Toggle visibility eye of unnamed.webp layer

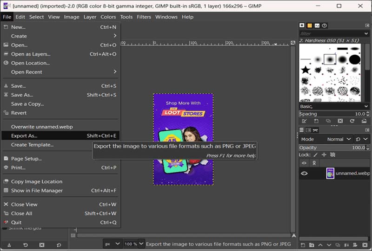(x=304, y=174)
